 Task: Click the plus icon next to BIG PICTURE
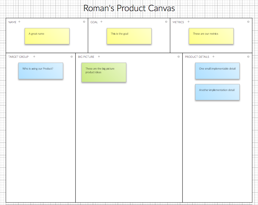[x=99, y=57]
